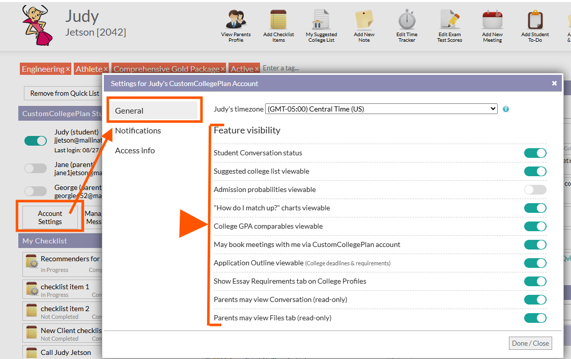Toggle Judy (student) account switch
Screen dimensions: 571x359
36,141
